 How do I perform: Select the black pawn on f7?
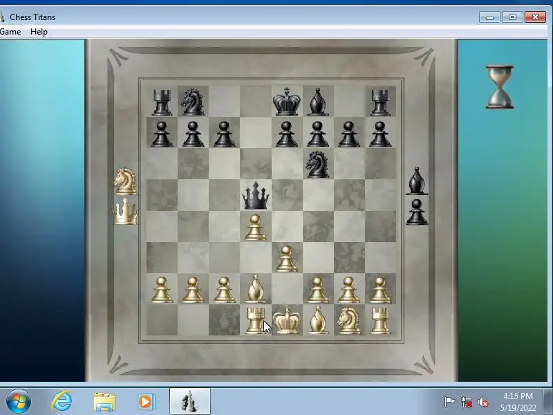pyautogui.click(x=318, y=134)
